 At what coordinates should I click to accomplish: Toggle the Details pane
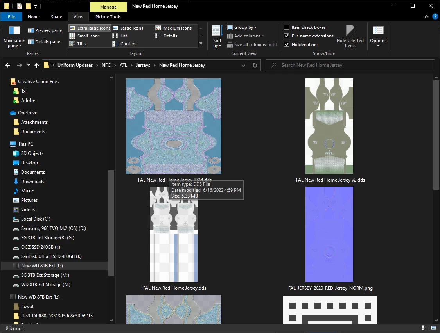click(44, 42)
